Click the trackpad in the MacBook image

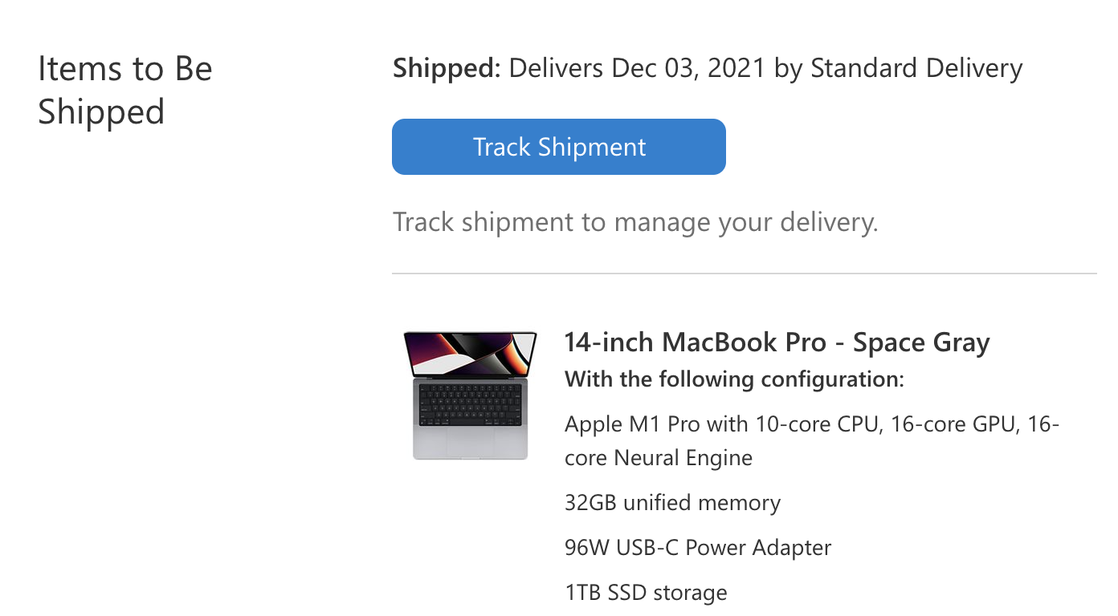point(470,442)
